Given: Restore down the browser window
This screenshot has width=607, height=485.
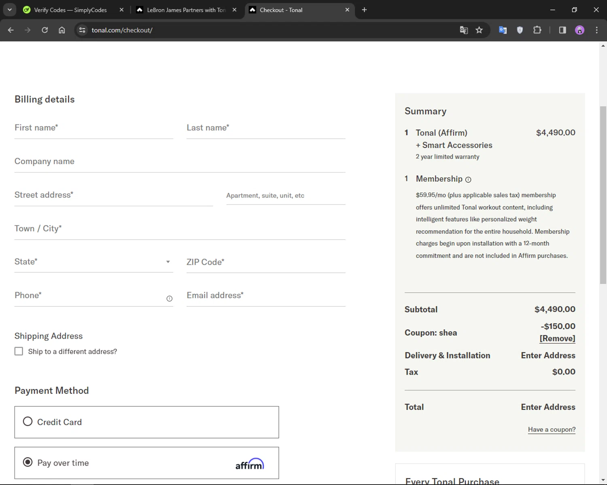Looking at the screenshot, I should (574, 10).
